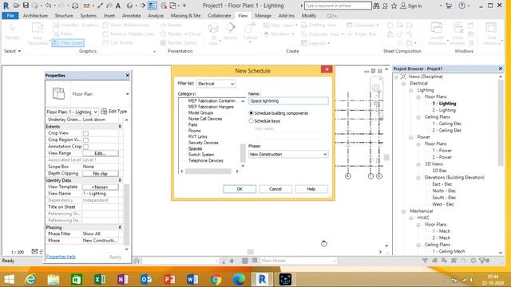
Task: Open Word from the taskbar
Action: click(x=192, y=279)
